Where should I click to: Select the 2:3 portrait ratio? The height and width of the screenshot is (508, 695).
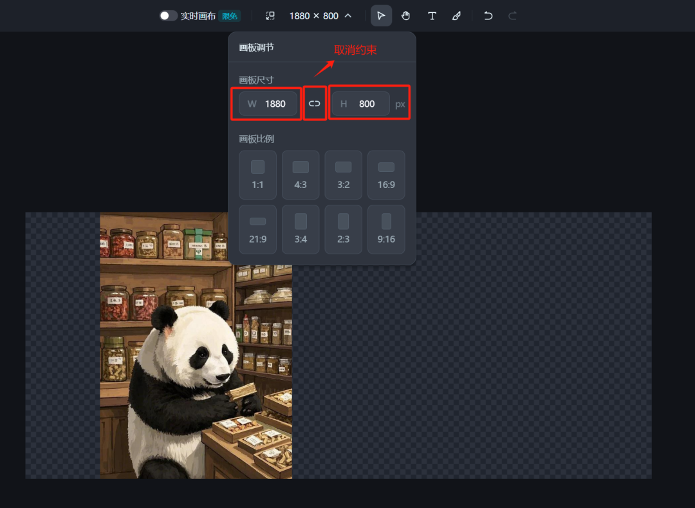click(343, 229)
